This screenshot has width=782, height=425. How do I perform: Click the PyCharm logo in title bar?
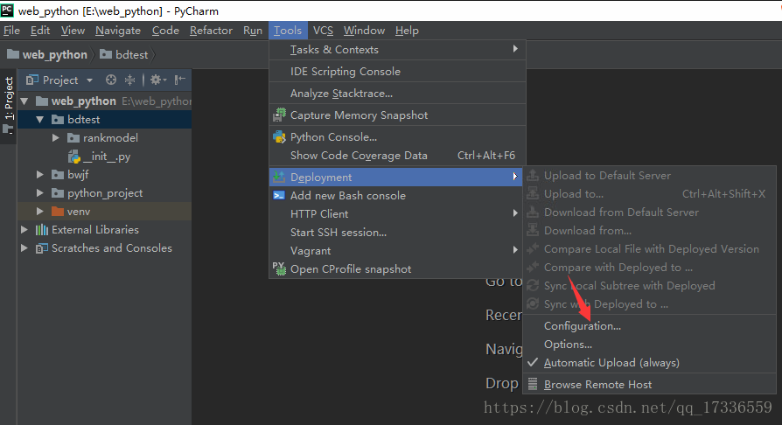pyautogui.click(x=7, y=10)
